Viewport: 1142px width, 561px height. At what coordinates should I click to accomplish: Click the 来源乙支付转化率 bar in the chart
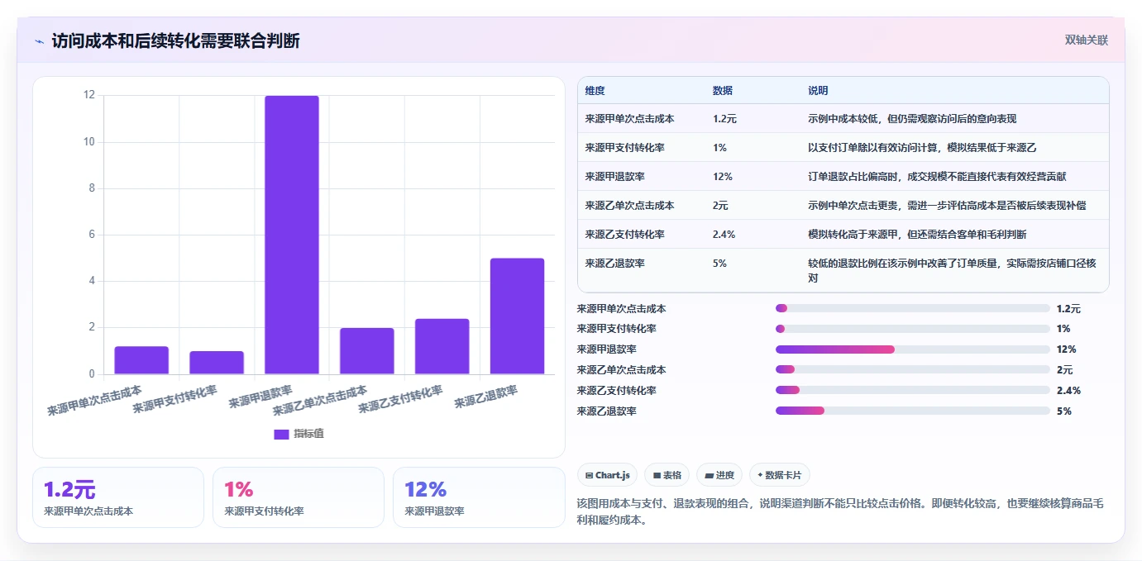442,346
